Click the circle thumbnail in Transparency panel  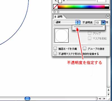[62, 36]
